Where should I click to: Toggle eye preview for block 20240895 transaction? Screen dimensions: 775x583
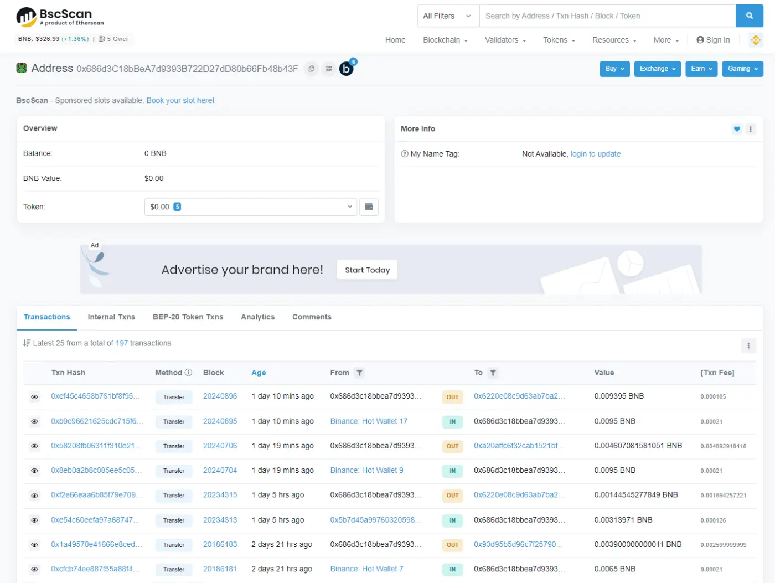coord(34,422)
